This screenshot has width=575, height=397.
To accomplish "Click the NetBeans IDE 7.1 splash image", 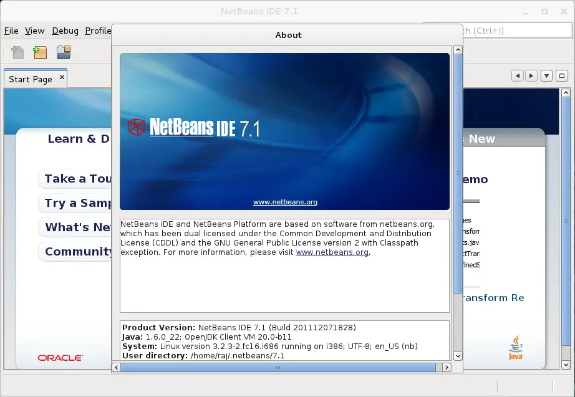I will pyautogui.click(x=284, y=132).
